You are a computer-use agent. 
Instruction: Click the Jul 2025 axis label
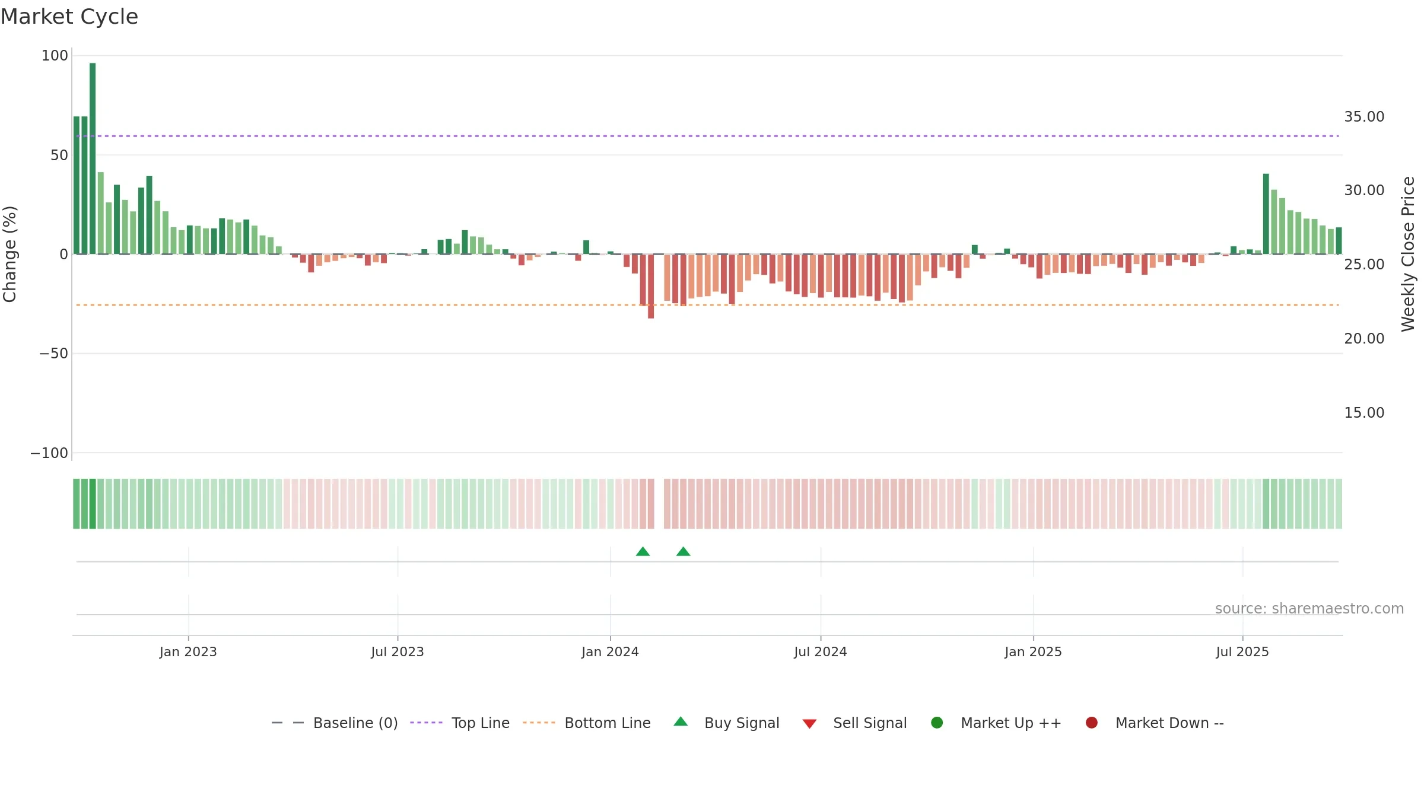[x=1242, y=651]
